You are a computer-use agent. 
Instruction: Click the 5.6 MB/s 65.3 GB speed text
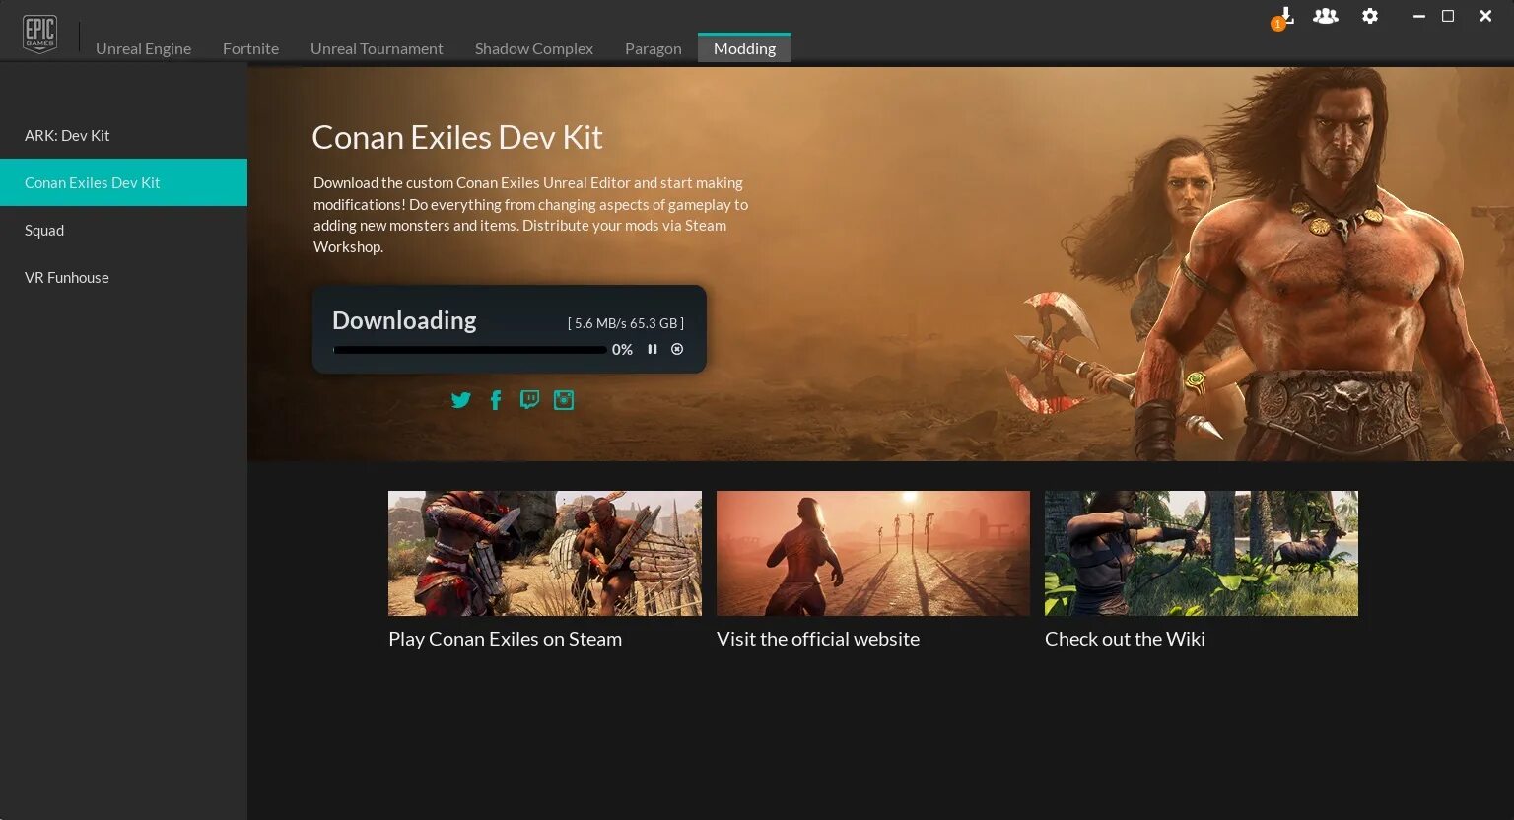(626, 323)
